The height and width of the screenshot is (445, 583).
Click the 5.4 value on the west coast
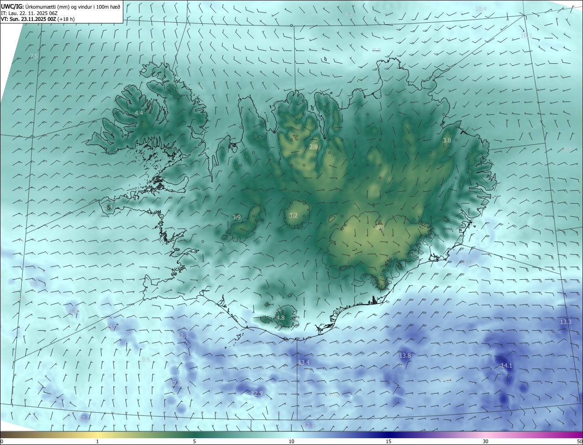108,207
